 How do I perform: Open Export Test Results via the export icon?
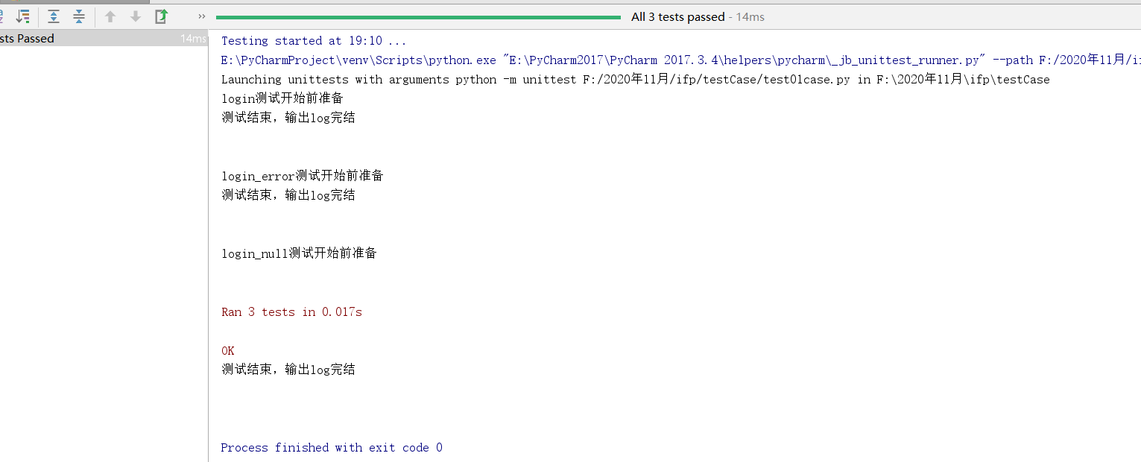coord(160,16)
